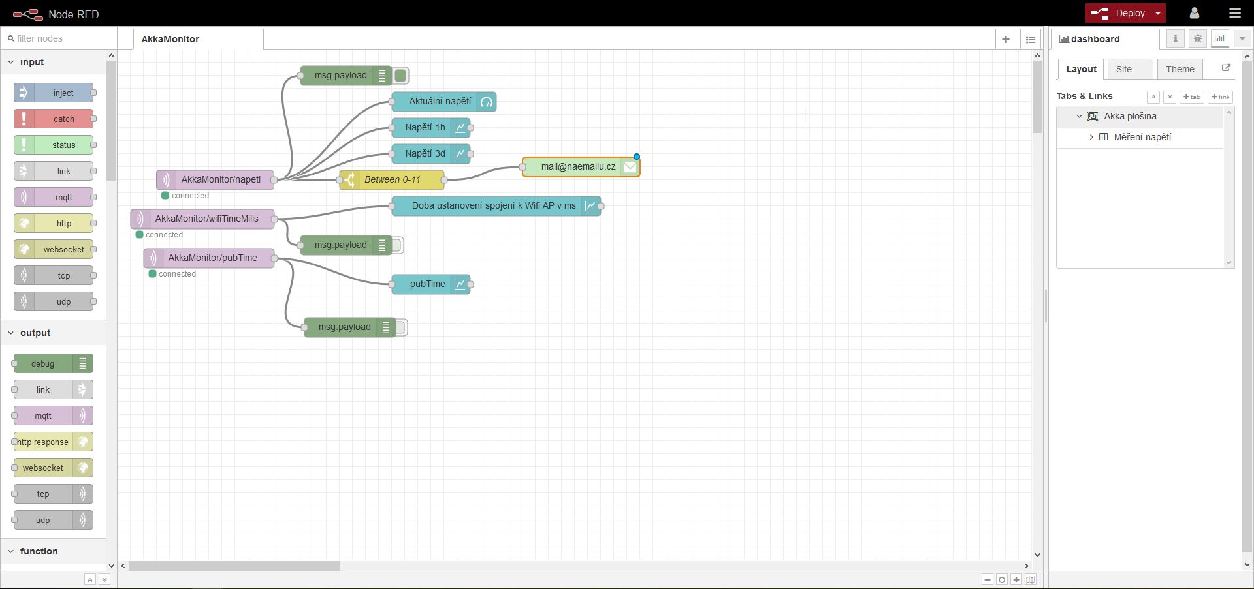Enable the bottom msg.payload debug node
1254x589 pixels.
400,327
